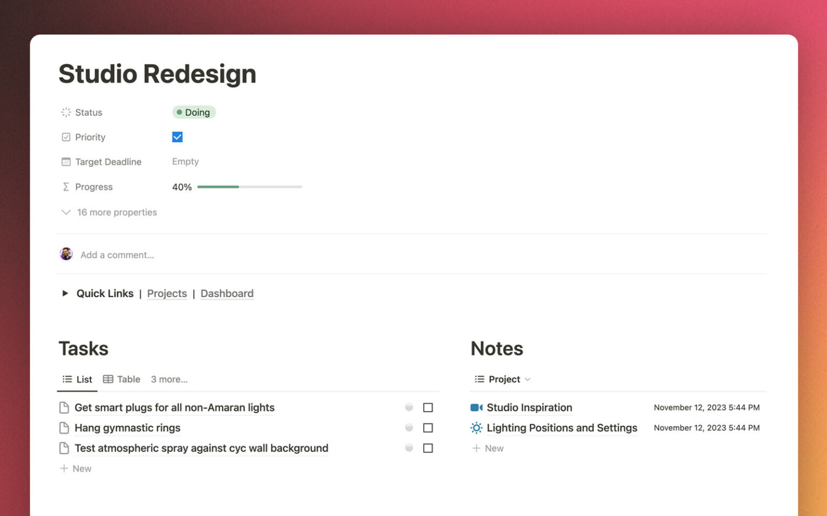This screenshot has height=516, width=827.
Task: Click the sun icon beside Lighting Positions
Action: 476,428
